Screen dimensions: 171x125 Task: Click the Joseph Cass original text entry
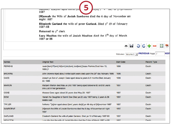click(76, 79)
